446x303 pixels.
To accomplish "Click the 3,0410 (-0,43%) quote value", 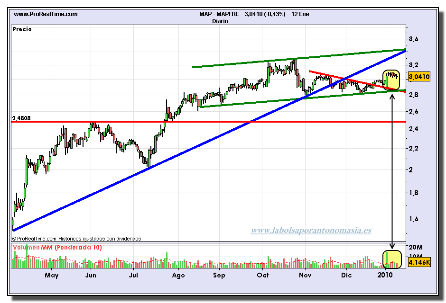I will tap(265, 14).
